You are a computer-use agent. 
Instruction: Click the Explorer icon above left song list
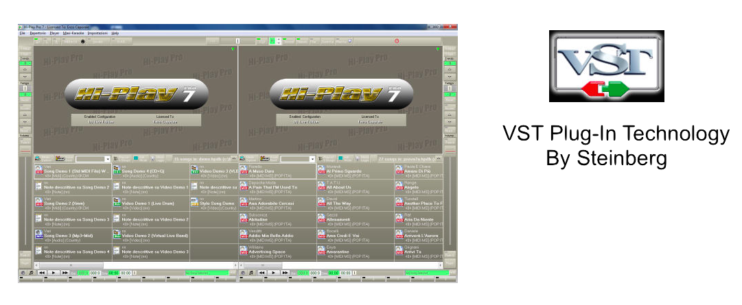click(38, 159)
